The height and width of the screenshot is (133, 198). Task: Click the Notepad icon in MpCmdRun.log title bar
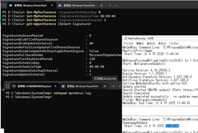[125, 38]
